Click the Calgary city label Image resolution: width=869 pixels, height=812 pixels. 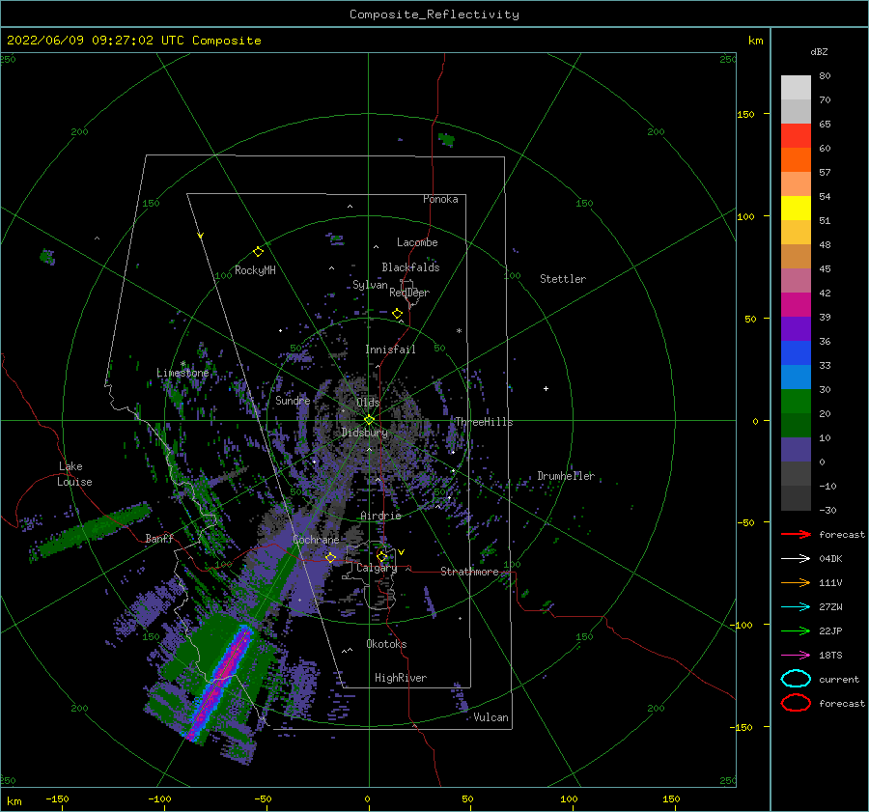click(x=377, y=568)
